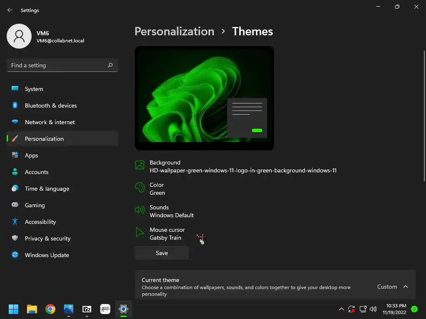Go back with the Settings back arrow

coord(10,10)
